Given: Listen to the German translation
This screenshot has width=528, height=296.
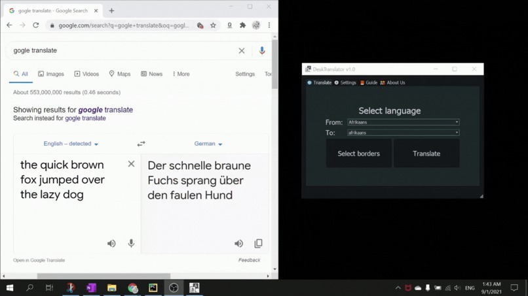Looking at the screenshot, I should click(x=238, y=243).
